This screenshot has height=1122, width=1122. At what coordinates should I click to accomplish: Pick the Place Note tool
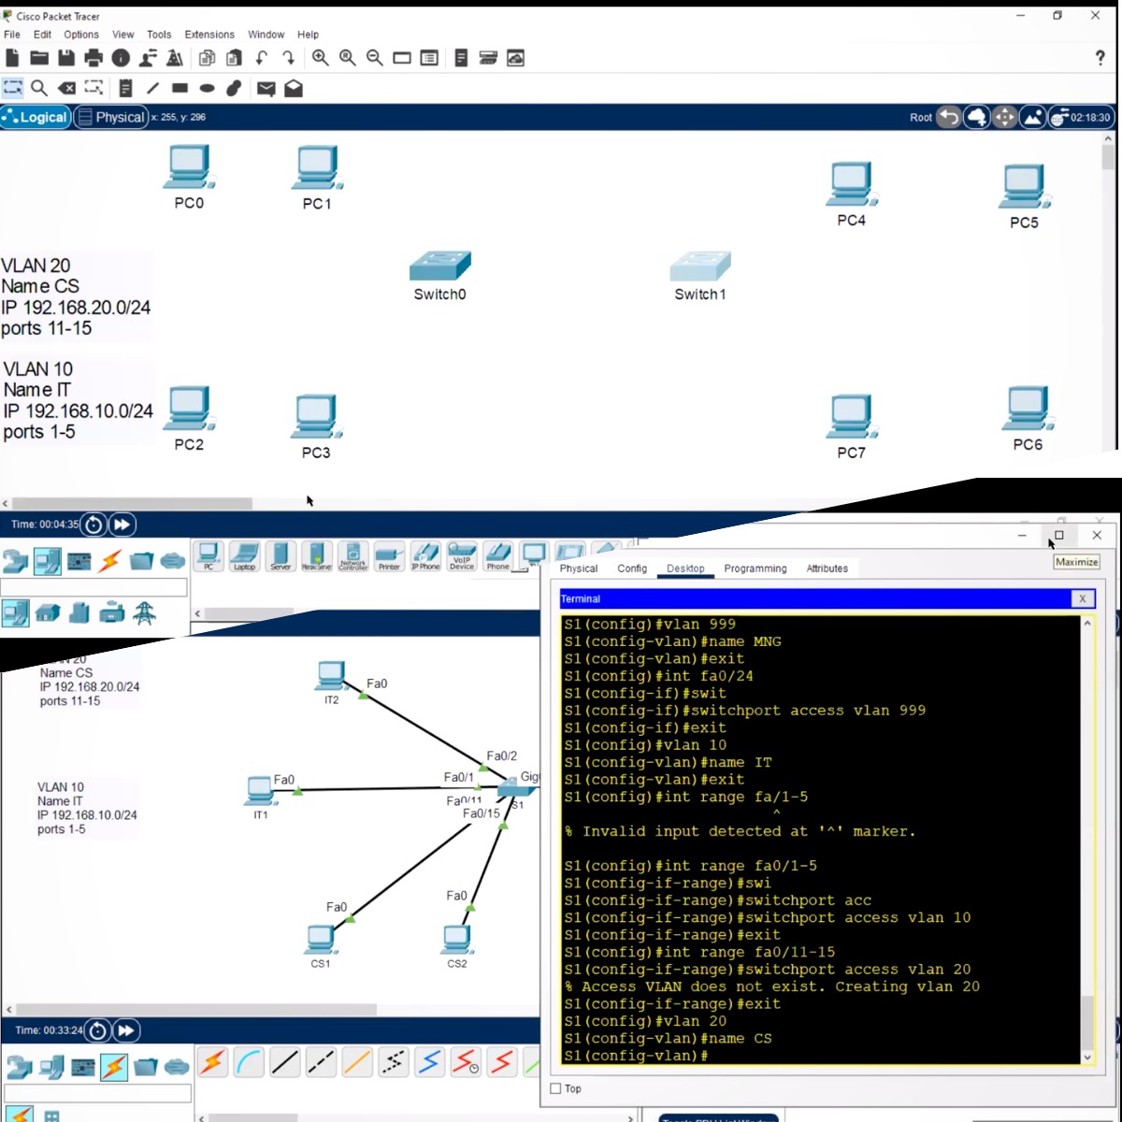pyautogui.click(x=125, y=88)
